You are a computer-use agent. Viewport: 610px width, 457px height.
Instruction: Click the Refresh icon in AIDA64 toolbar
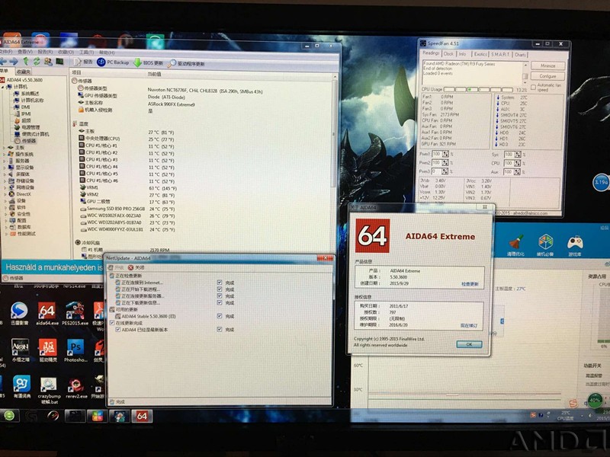[37, 62]
